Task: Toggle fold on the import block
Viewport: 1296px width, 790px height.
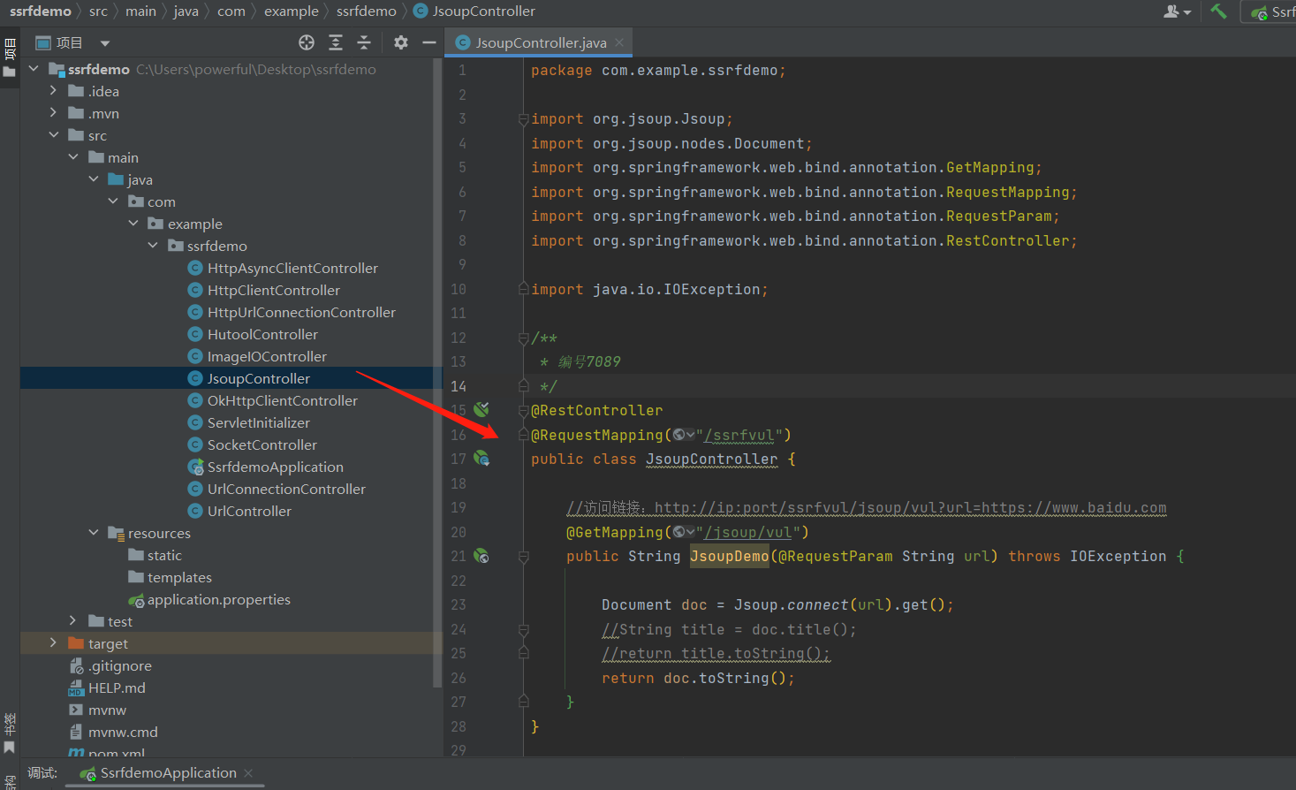Action: click(524, 119)
